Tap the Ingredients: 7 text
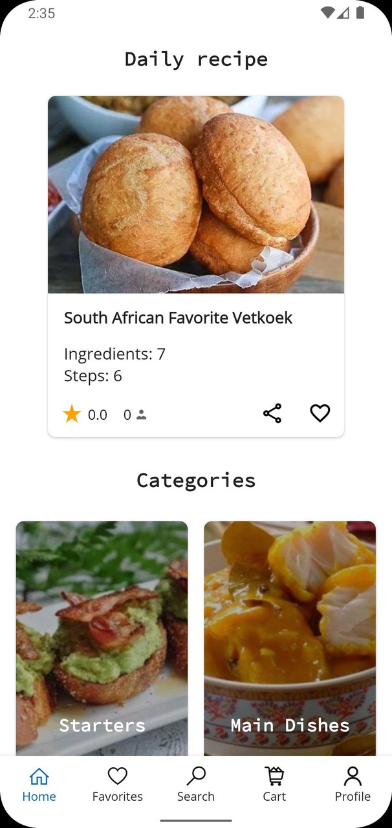The image size is (392, 828). (x=114, y=354)
